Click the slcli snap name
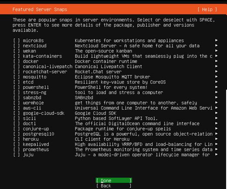This screenshot has width=227, height=189. click(x=29, y=118)
